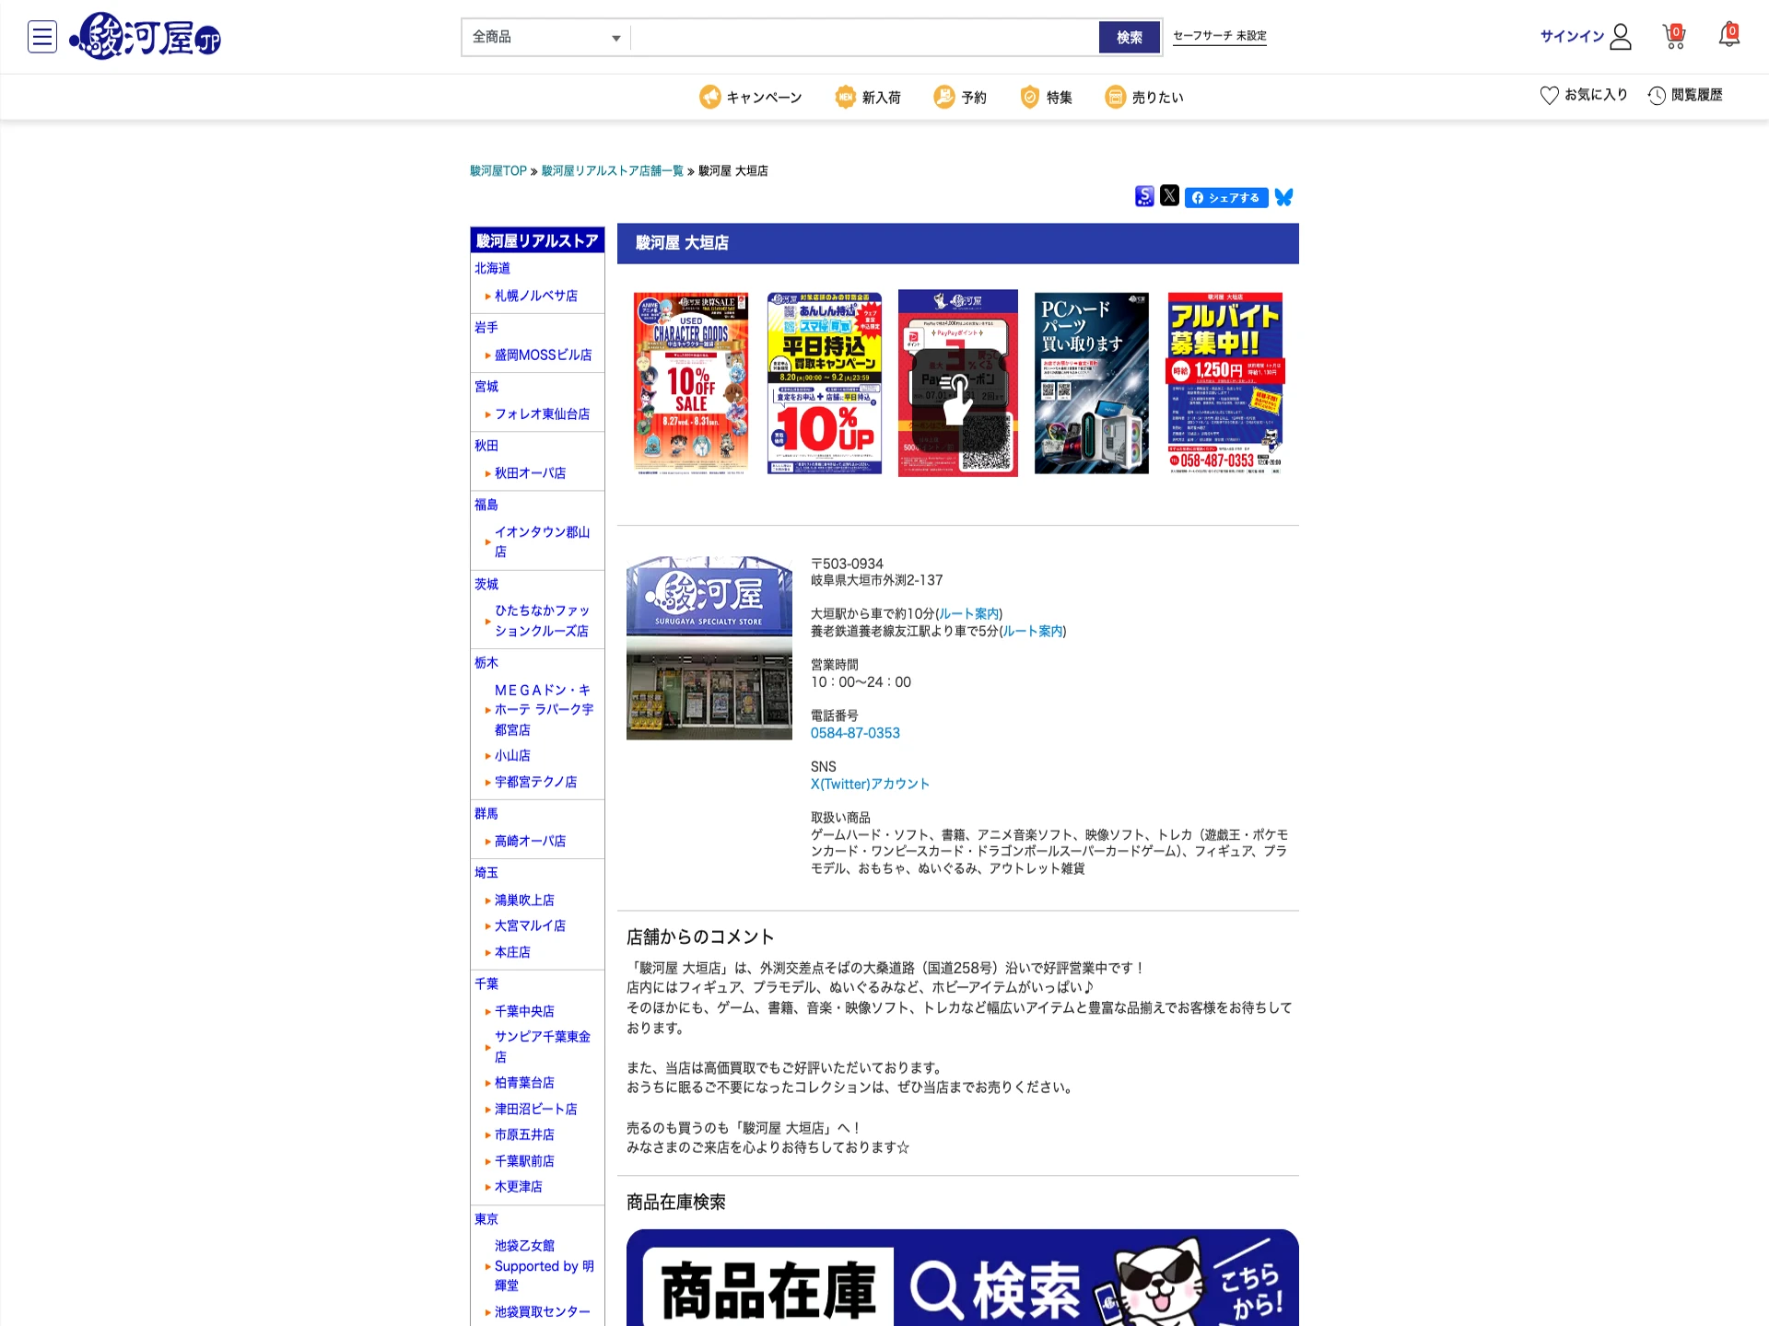Click the 予約 icon
Image resolution: width=1769 pixels, height=1326 pixels.
click(943, 97)
